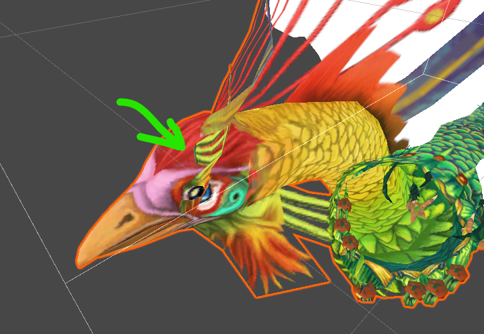Viewport: 484px width, 334px height.
Task: Click the dark nostril mark on the beak
Action: coord(125,220)
